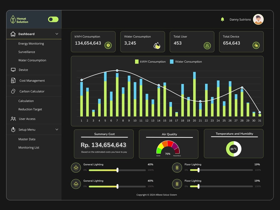Collapse the Dashboard menu chevron
This screenshot has width=280, height=210.
pos(57,34)
